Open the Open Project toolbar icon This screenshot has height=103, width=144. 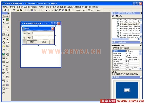click(x=18, y=10)
